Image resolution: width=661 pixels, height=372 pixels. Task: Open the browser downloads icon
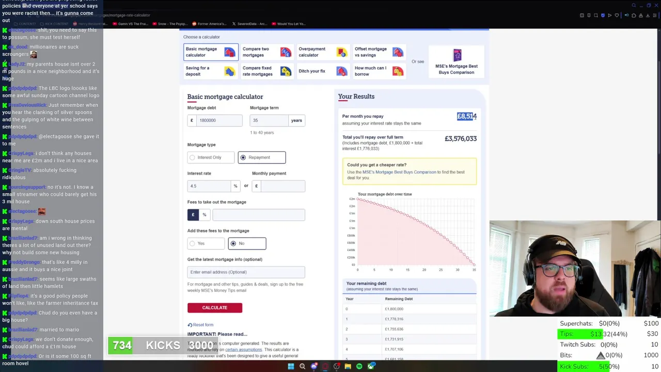click(x=648, y=16)
